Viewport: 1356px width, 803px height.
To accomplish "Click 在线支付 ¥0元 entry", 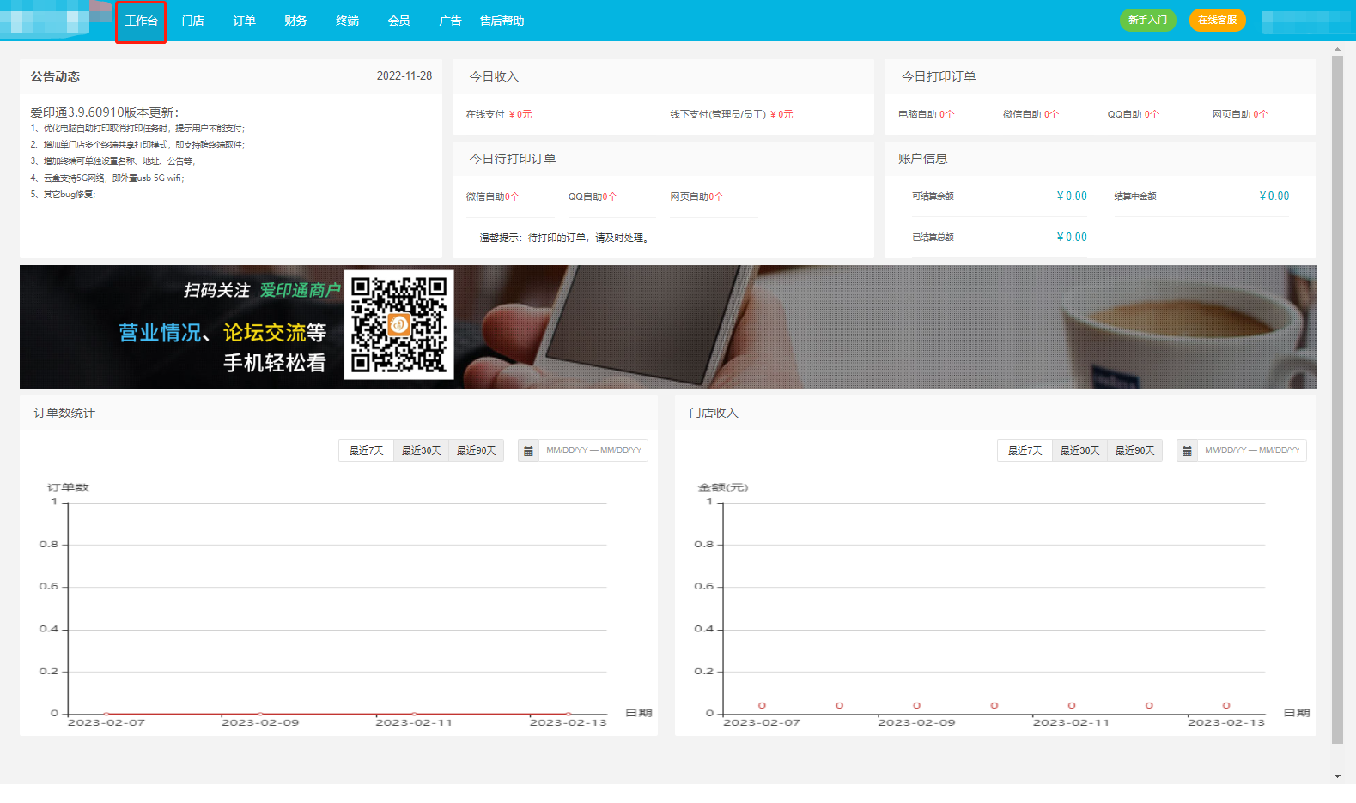I will pos(499,114).
